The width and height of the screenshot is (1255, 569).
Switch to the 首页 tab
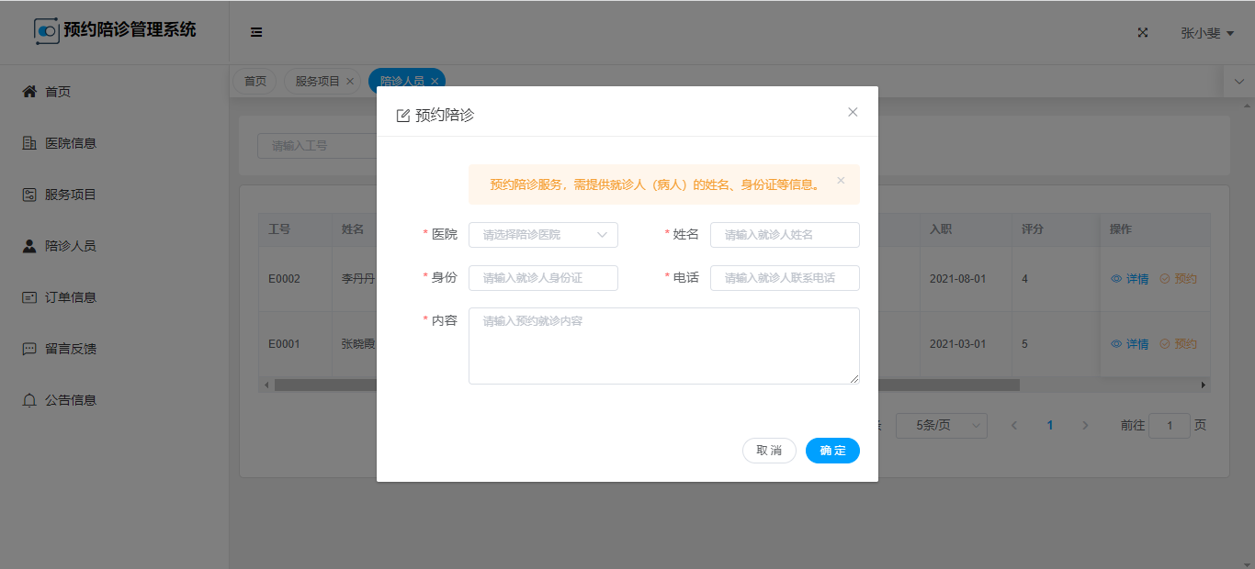click(254, 81)
